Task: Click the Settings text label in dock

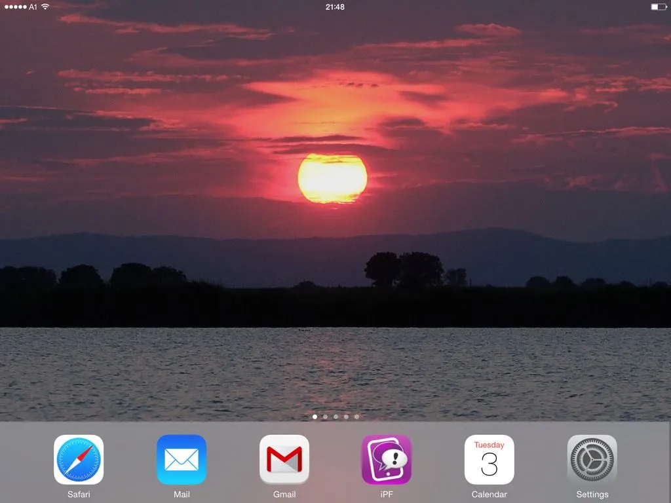Action: tap(592, 494)
